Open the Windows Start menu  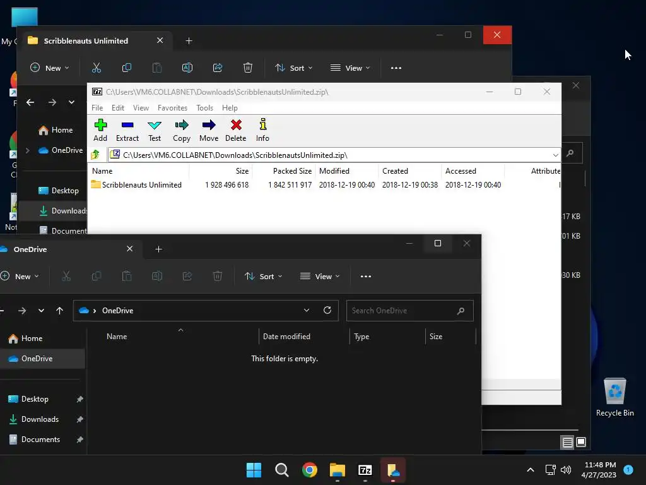coord(254,470)
